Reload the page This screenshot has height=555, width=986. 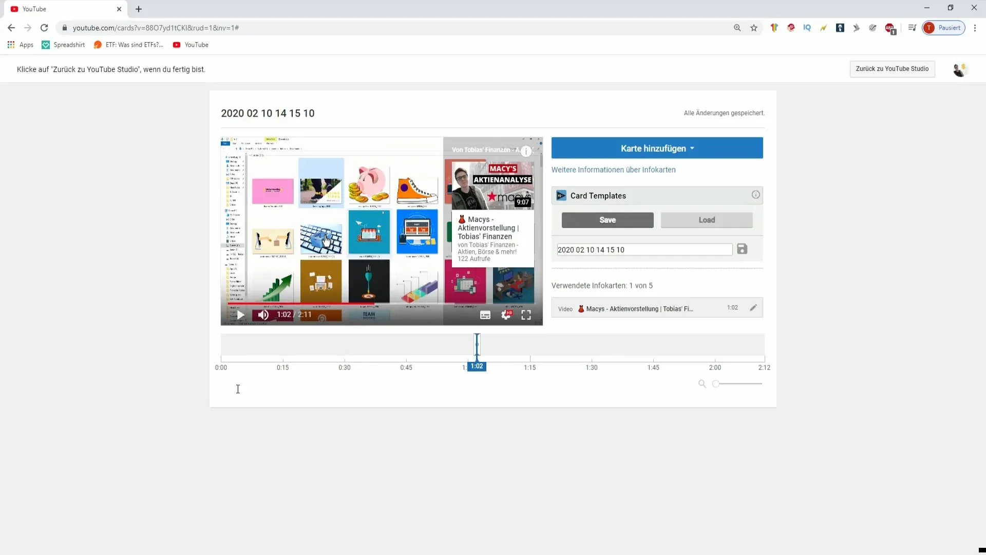point(44,28)
